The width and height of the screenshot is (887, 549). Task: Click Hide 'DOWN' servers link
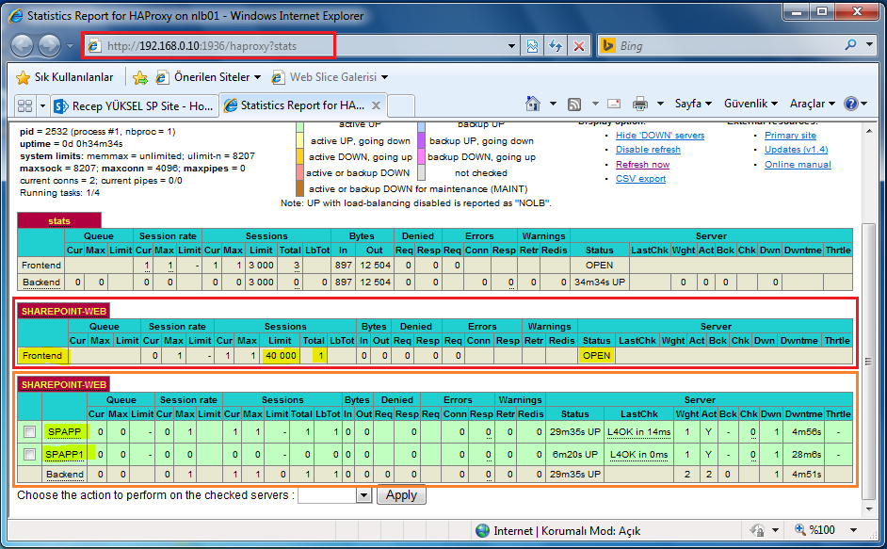(x=659, y=136)
